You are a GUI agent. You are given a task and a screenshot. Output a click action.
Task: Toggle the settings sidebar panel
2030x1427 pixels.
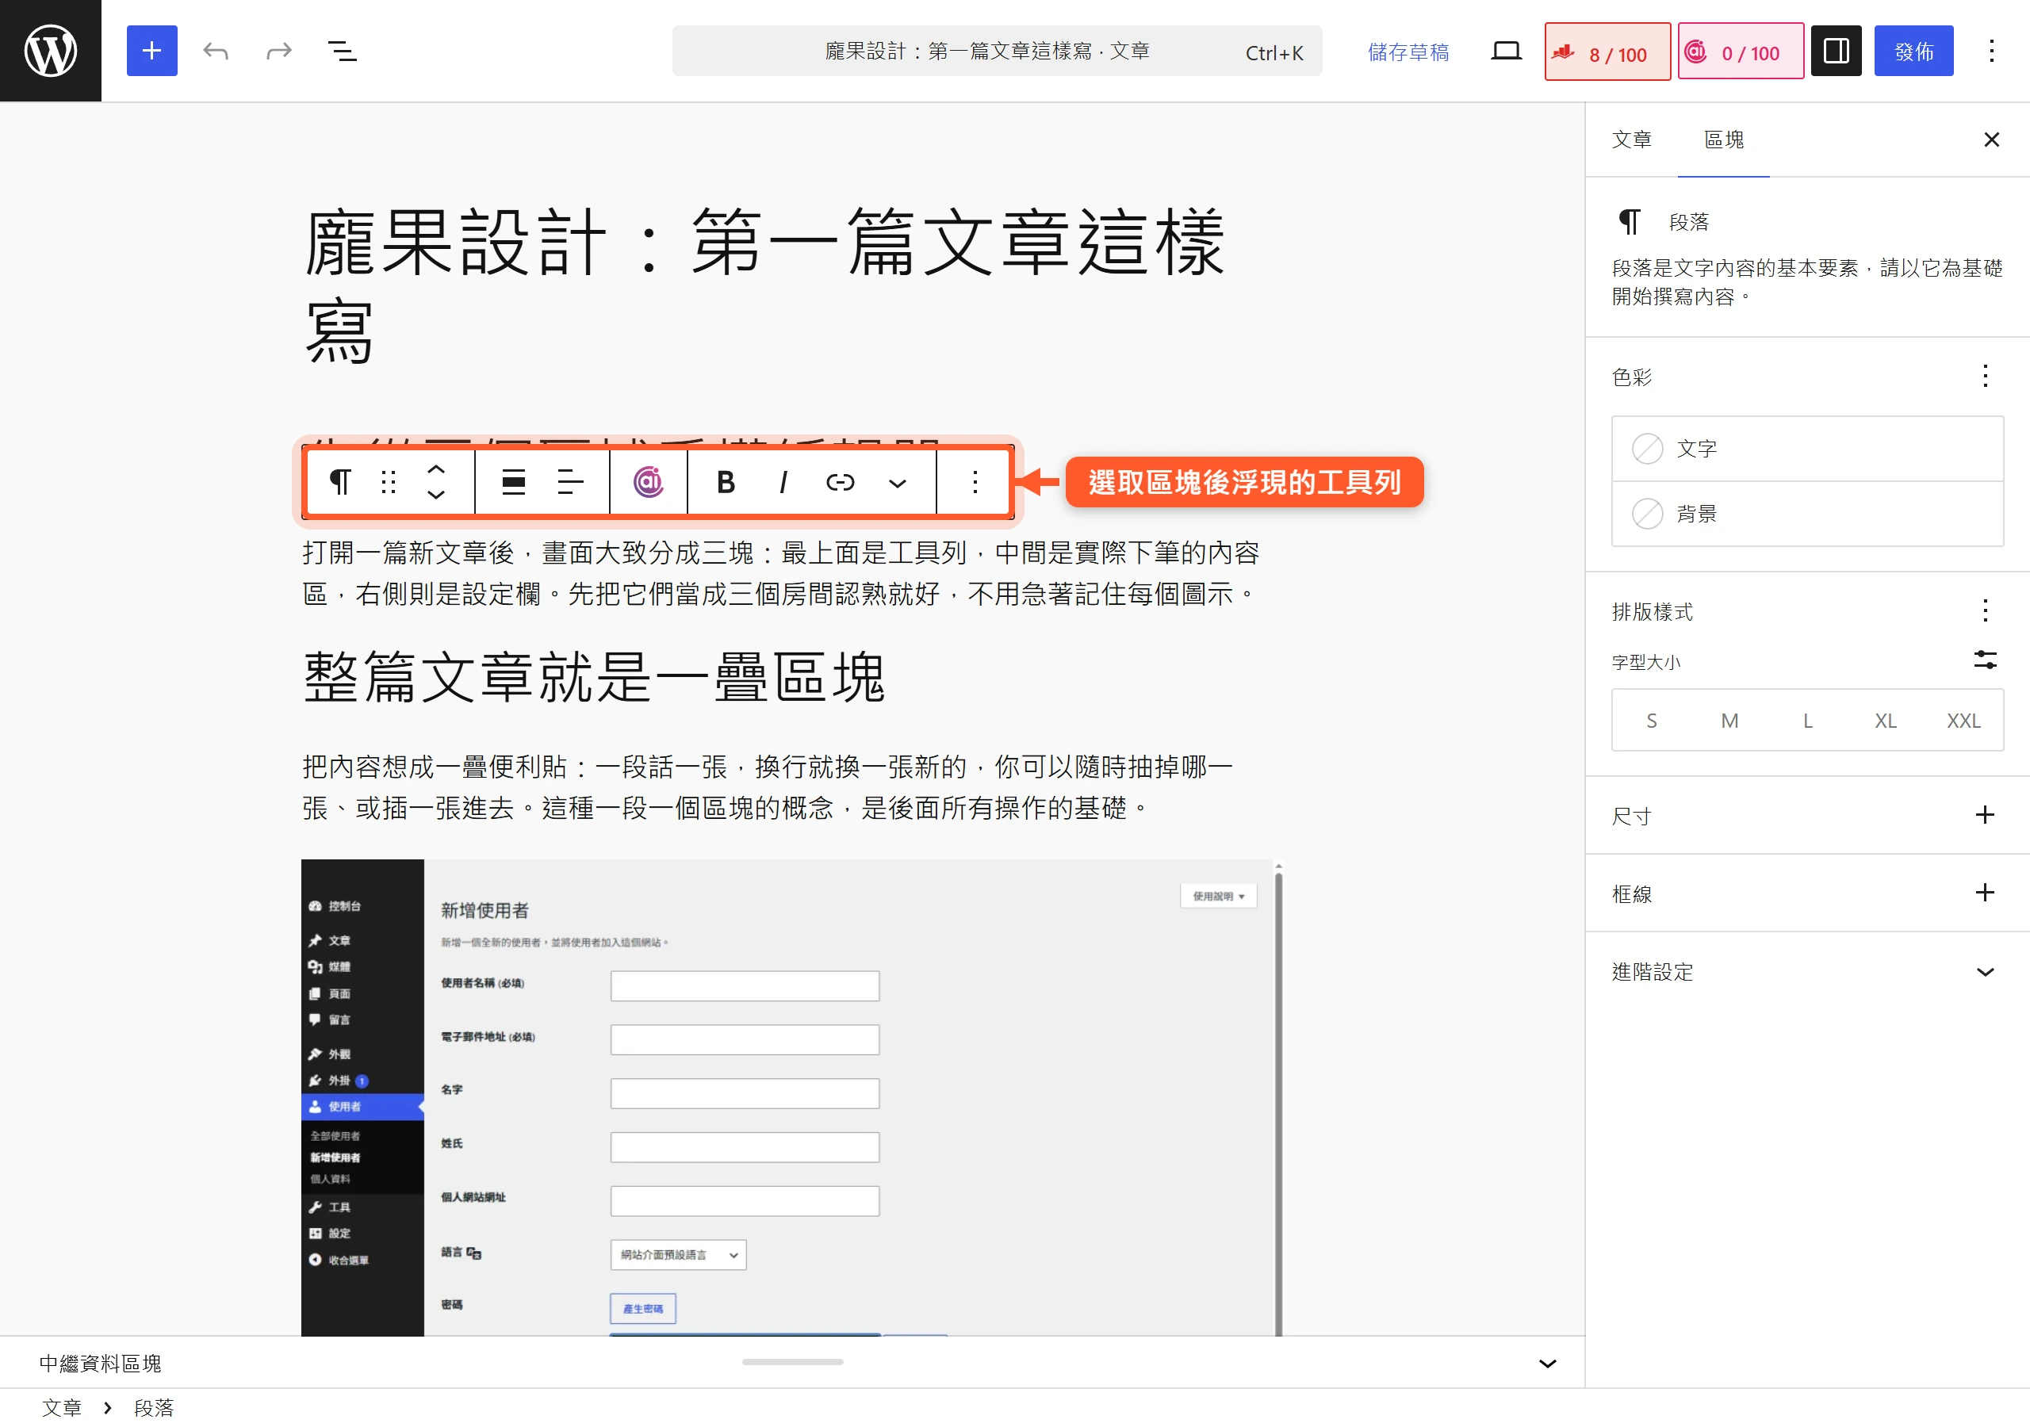point(1836,52)
